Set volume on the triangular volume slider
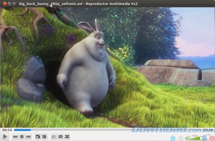Image resolution: width=215 pixels, height=141 pixels. coord(200,137)
